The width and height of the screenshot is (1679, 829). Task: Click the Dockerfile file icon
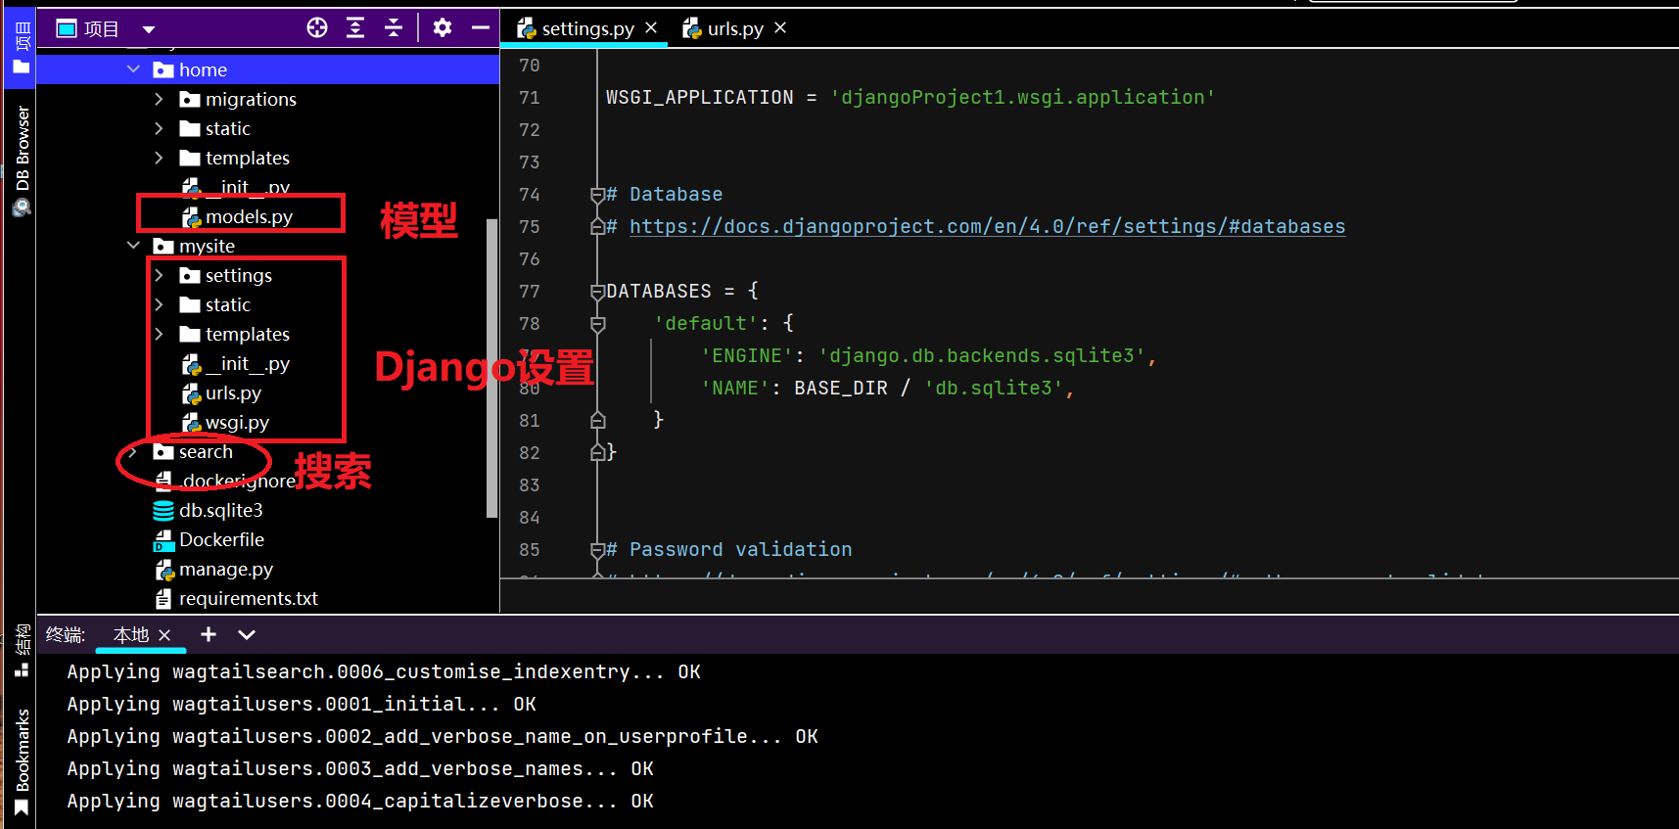[x=163, y=539]
